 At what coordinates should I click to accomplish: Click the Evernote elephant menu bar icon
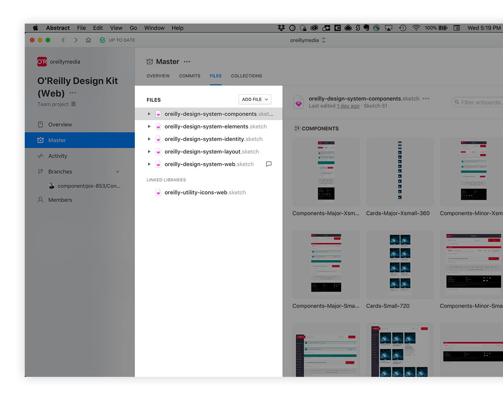pos(366,28)
